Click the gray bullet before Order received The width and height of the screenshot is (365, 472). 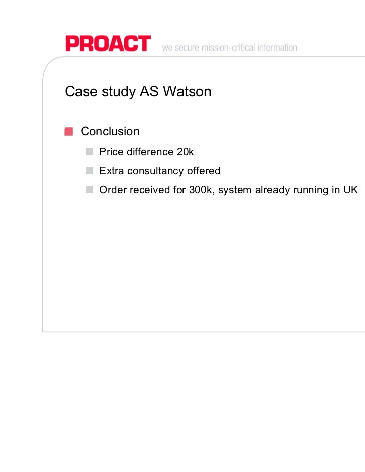click(89, 190)
